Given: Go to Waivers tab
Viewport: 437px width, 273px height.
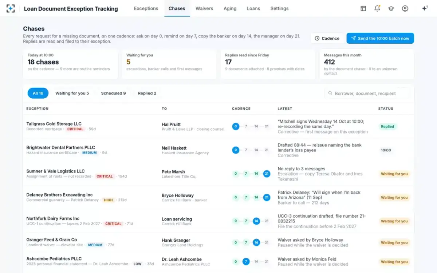Looking at the screenshot, I should coord(204,8).
